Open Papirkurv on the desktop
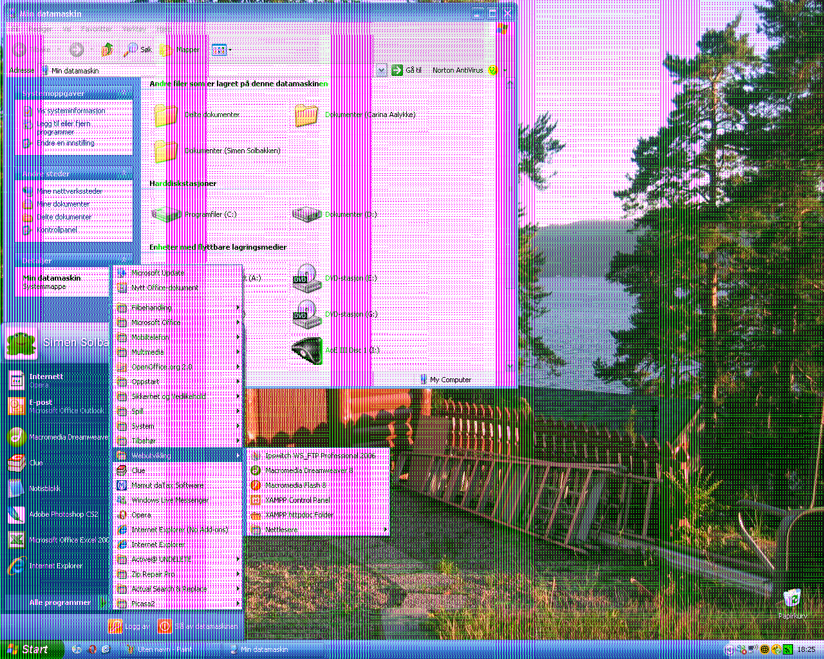This screenshot has height=659, width=824. coord(792,604)
